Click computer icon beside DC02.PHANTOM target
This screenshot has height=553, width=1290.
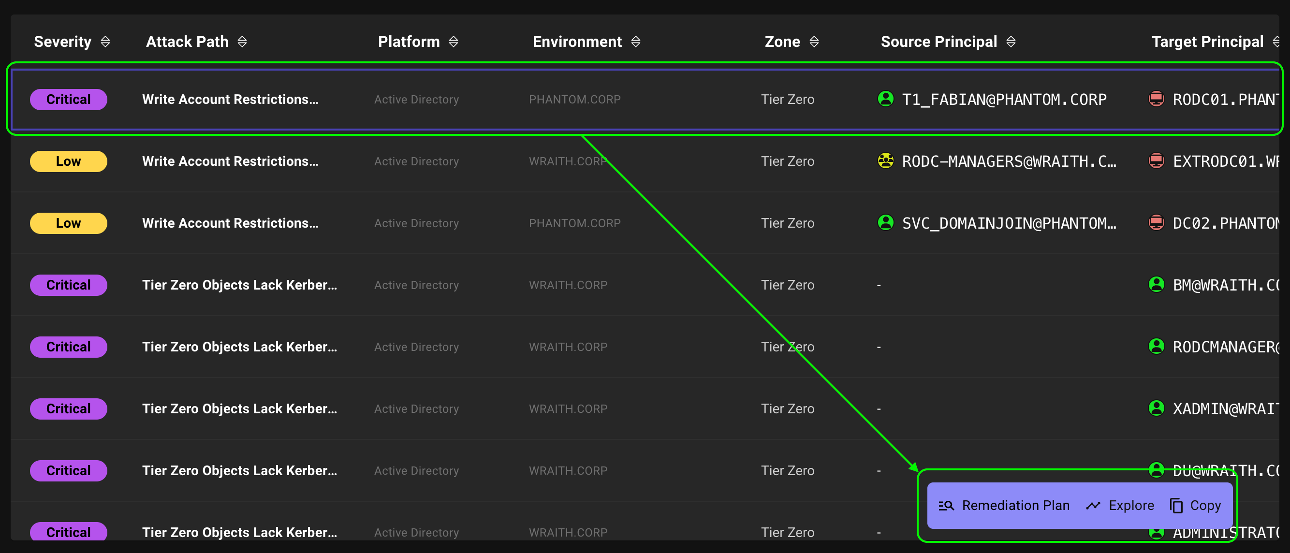coord(1156,222)
